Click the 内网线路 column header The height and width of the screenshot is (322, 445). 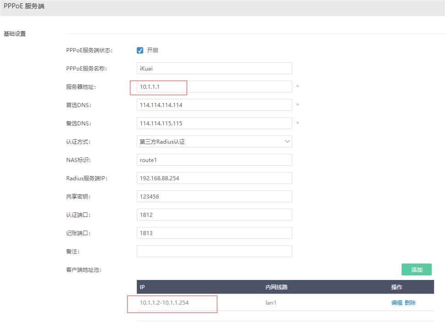pyautogui.click(x=276, y=287)
